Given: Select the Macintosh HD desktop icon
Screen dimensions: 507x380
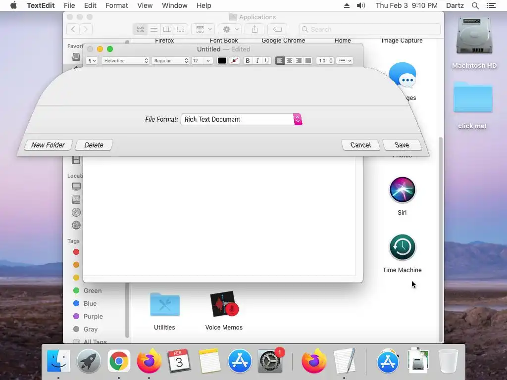Looking at the screenshot, I should pos(474,36).
